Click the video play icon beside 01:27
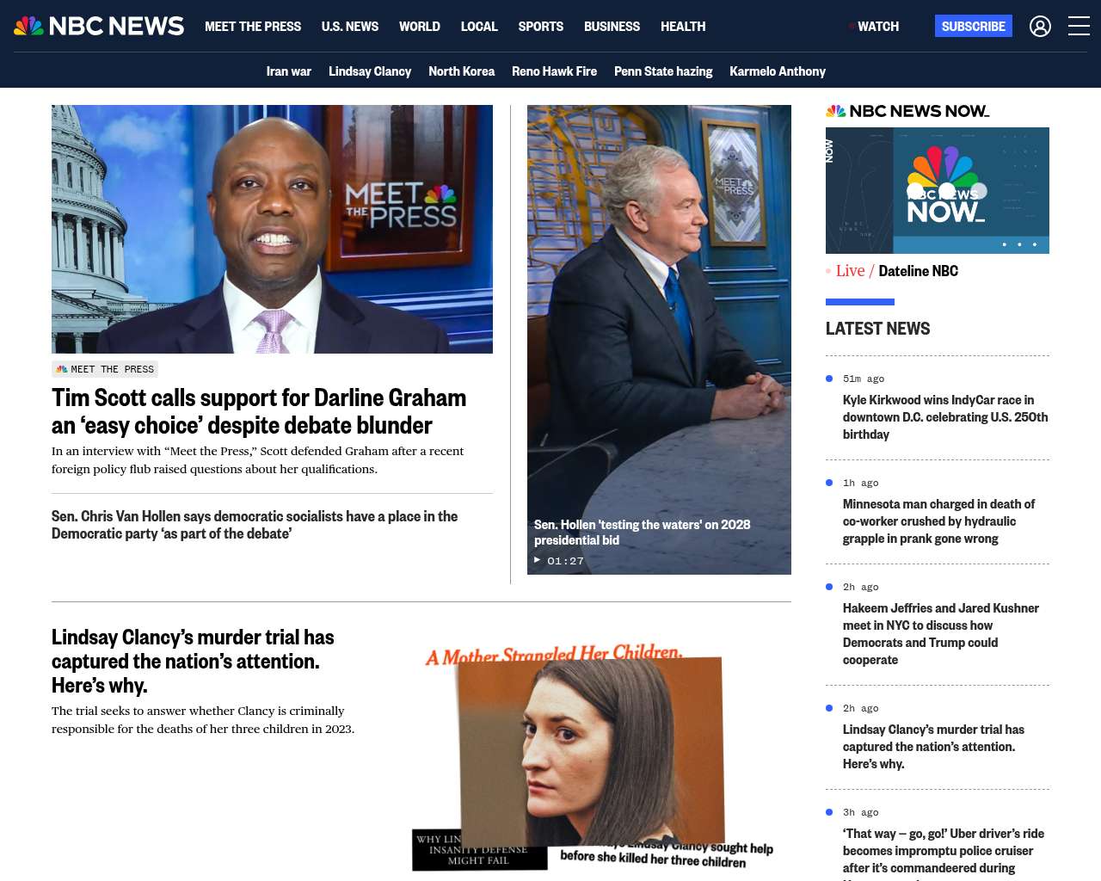The width and height of the screenshot is (1101, 881). (x=538, y=560)
